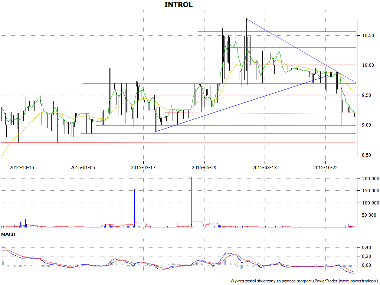This screenshot has height=285, width=380.
Task: Select the 200 000 volume axis label
Action: [371, 179]
